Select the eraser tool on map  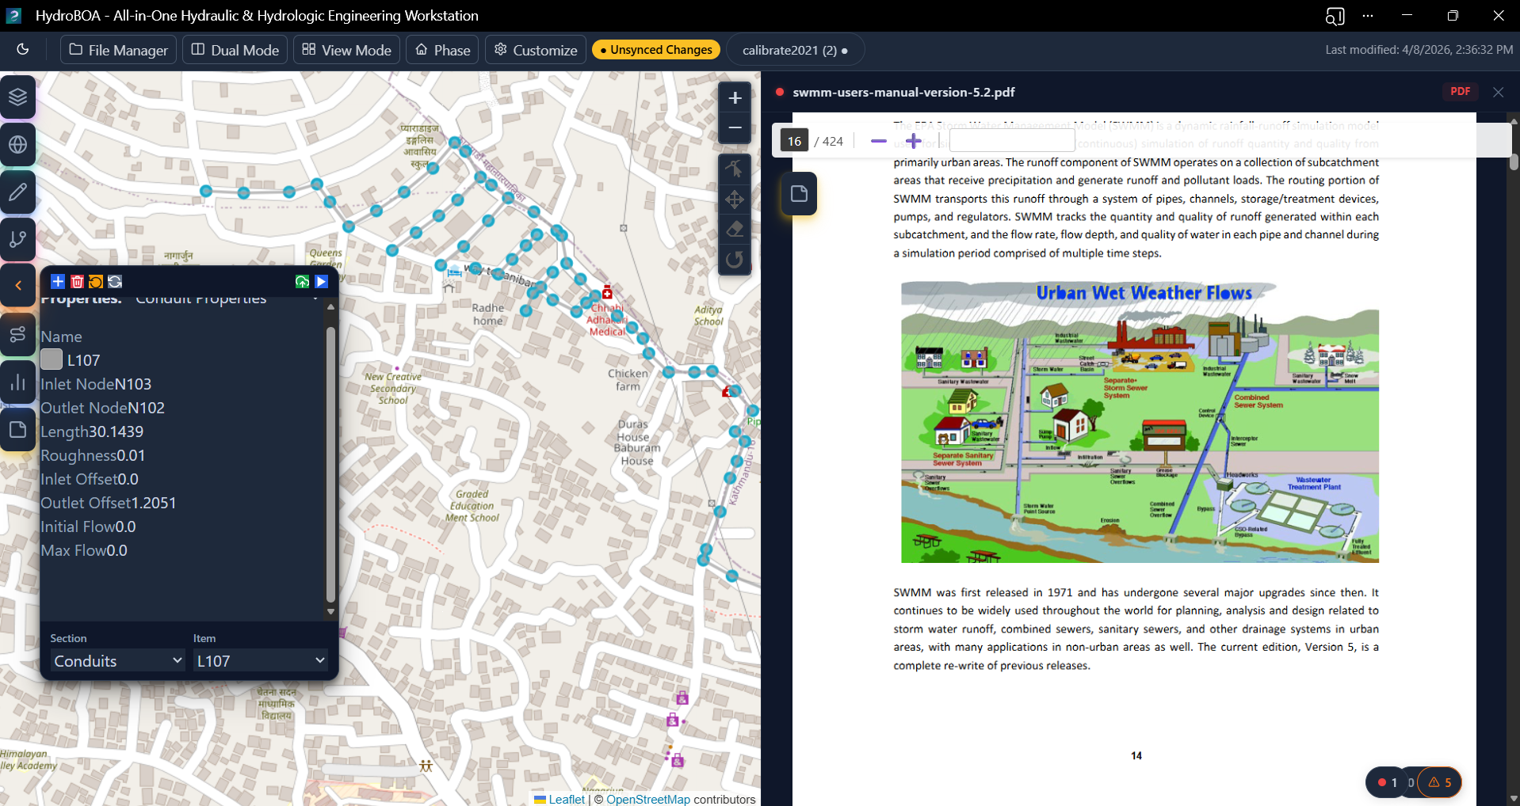(735, 230)
